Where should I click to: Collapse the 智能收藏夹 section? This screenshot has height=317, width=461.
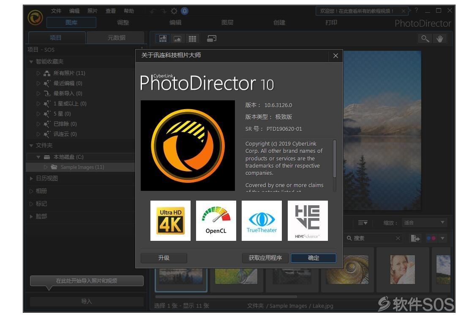(31, 61)
